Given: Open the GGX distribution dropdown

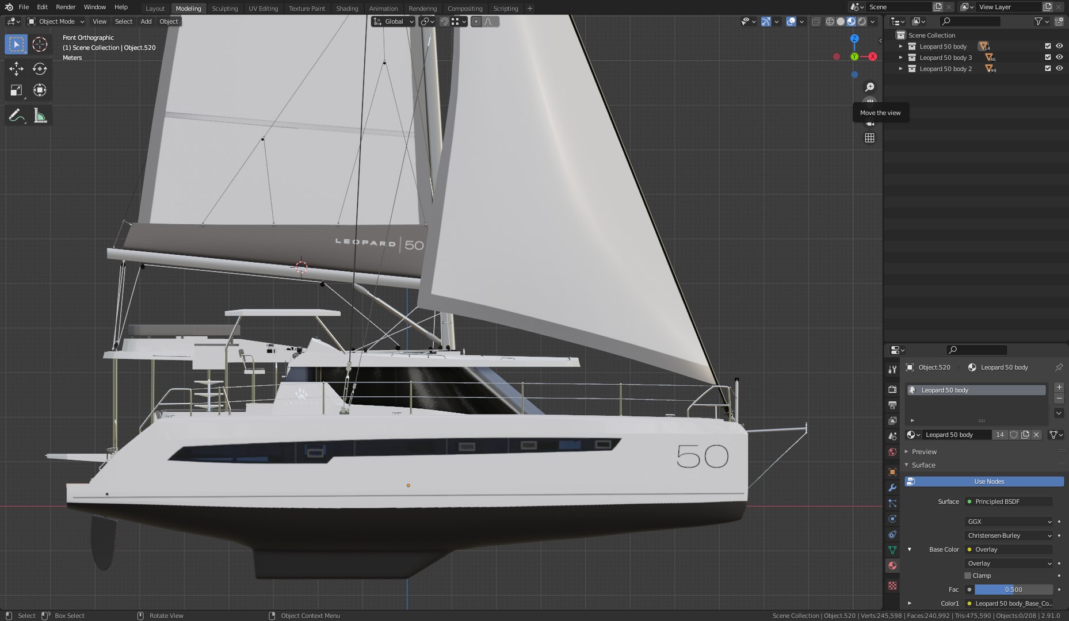Looking at the screenshot, I should [1009, 522].
